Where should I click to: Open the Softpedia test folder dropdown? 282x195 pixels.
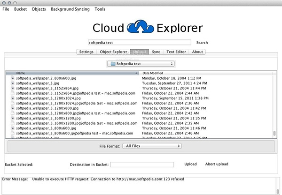[141, 64]
